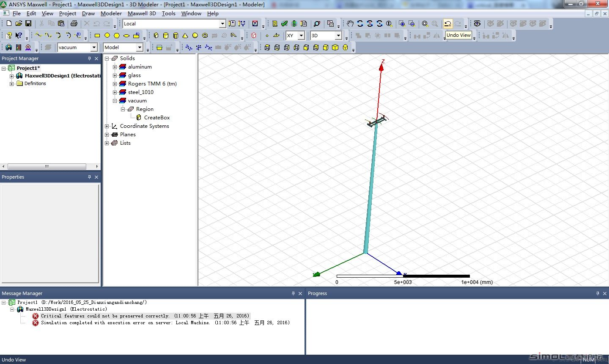The image size is (609, 364).
Task: Select the Draw Rectangle tool
Action: coord(97,36)
